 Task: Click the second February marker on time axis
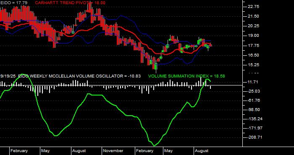click(x=144, y=151)
